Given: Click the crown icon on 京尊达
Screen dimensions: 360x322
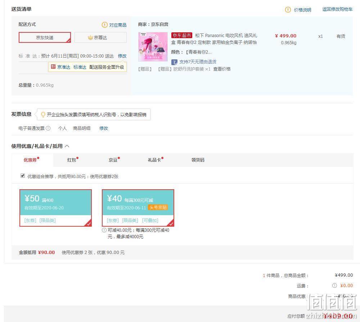Looking at the screenshot, I should tap(90, 37).
